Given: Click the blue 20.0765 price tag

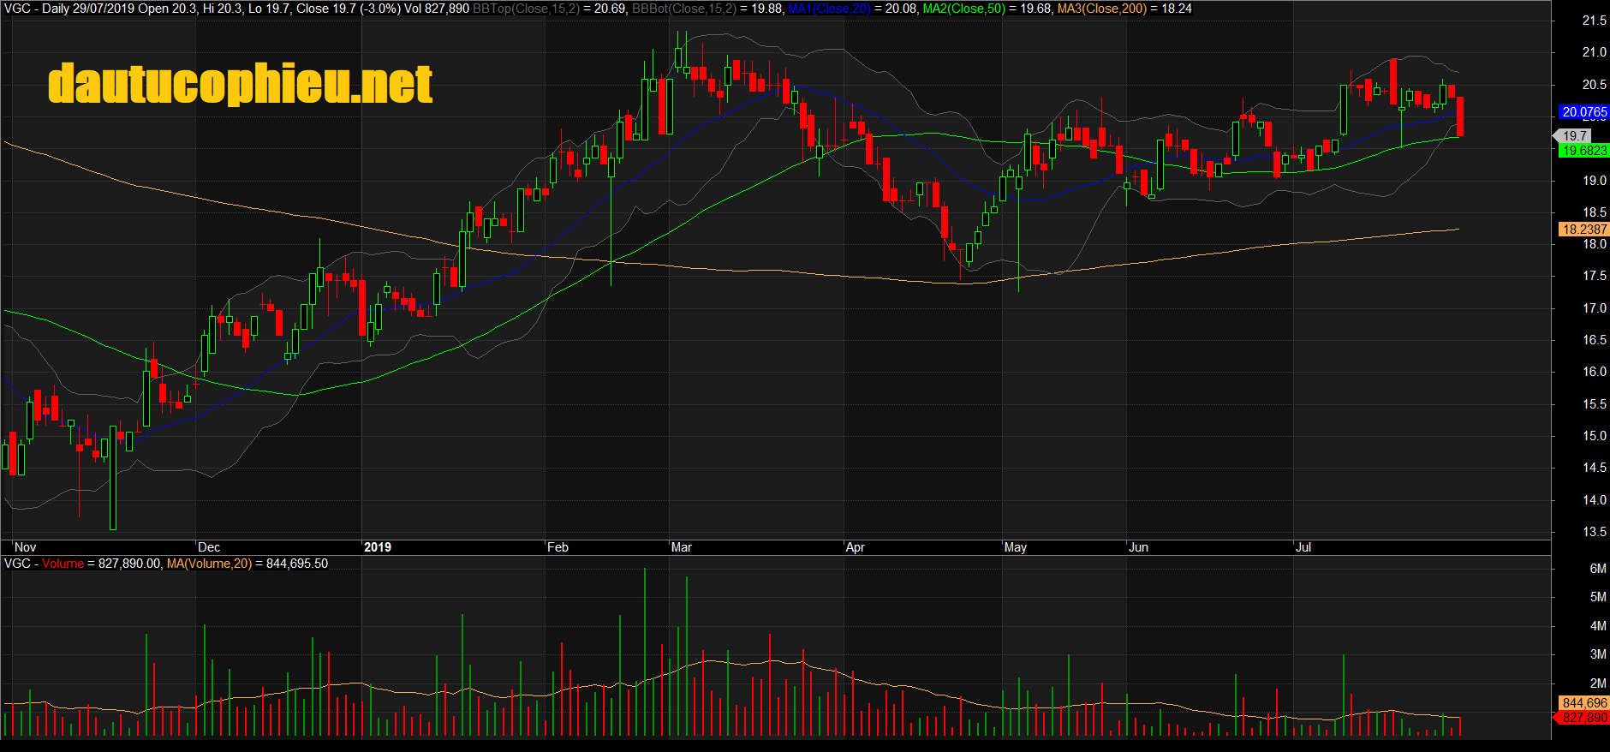Looking at the screenshot, I should point(1583,112).
